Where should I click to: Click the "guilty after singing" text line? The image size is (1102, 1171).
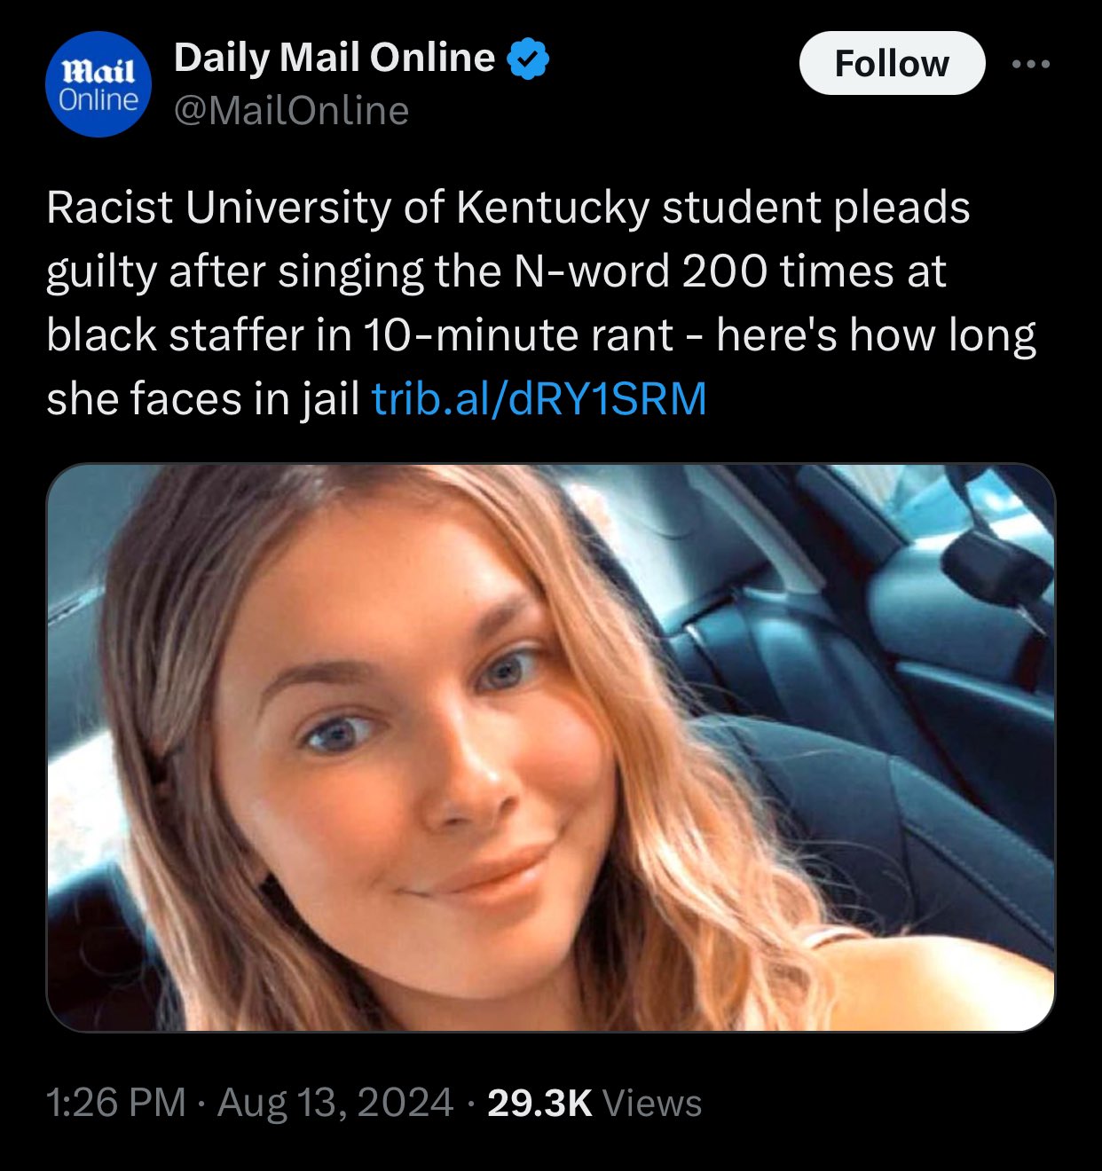235,271
